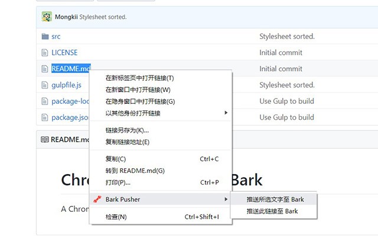The height and width of the screenshot is (236, 378).
Task: Open the package.json file link
Action: coord(70,117)
